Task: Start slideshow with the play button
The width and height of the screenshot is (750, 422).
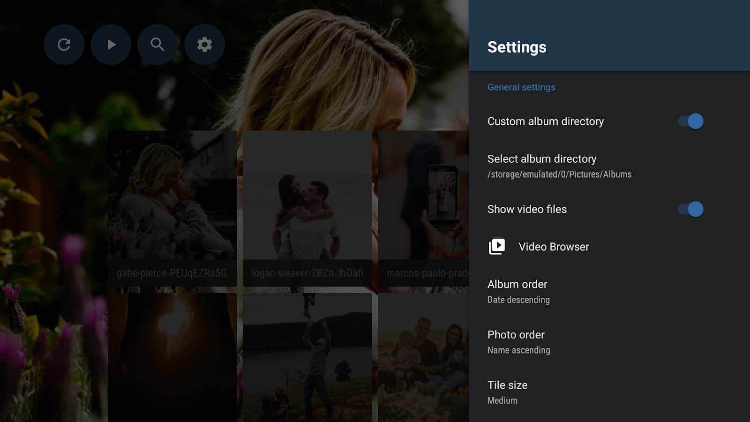Action: tap(111, 45)
